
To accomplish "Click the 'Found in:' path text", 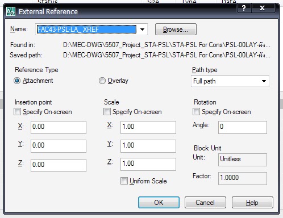I will coord(167,45).
